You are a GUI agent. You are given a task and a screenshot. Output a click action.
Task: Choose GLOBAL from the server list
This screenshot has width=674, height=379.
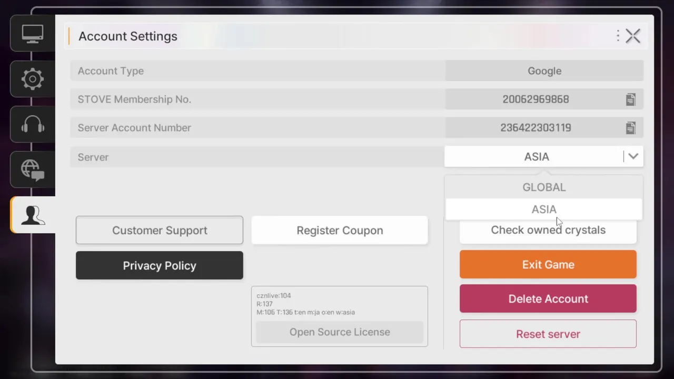[544, 187]
